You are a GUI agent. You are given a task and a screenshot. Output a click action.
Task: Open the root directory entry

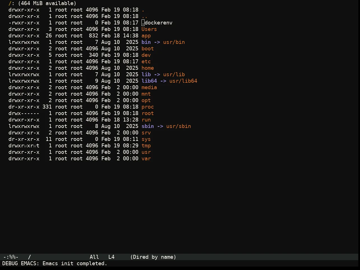(x=148, y=113)
